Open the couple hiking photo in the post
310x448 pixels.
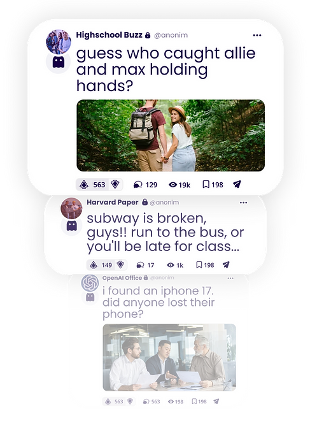[171, 136]
